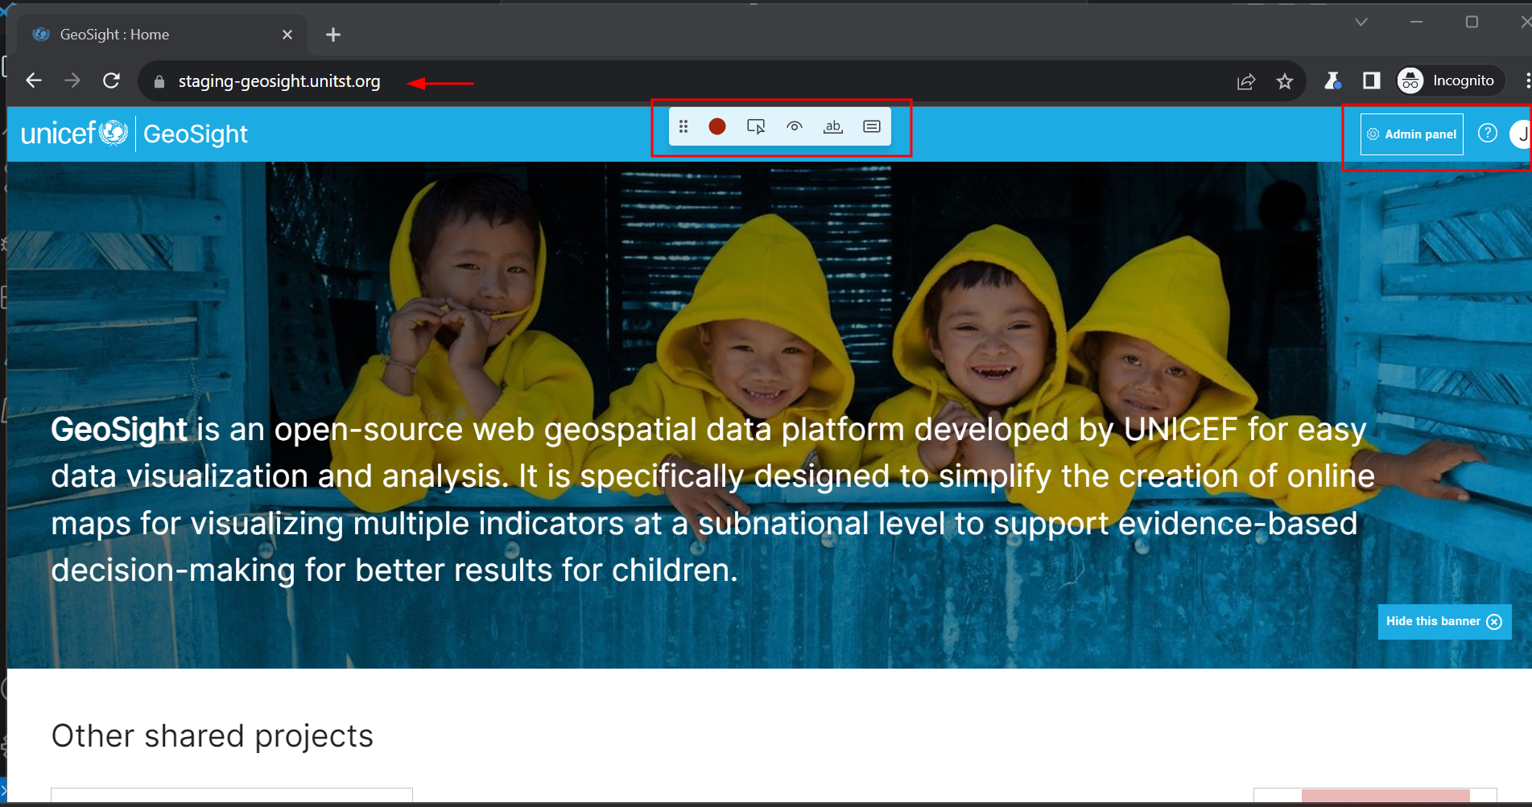Click the GeoSight logo title
Viewport: 1532px width, 807px height.
[x=196, y=134]
